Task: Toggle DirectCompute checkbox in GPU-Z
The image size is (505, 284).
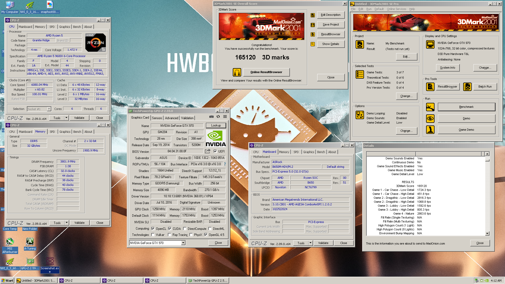Action: 185,229
